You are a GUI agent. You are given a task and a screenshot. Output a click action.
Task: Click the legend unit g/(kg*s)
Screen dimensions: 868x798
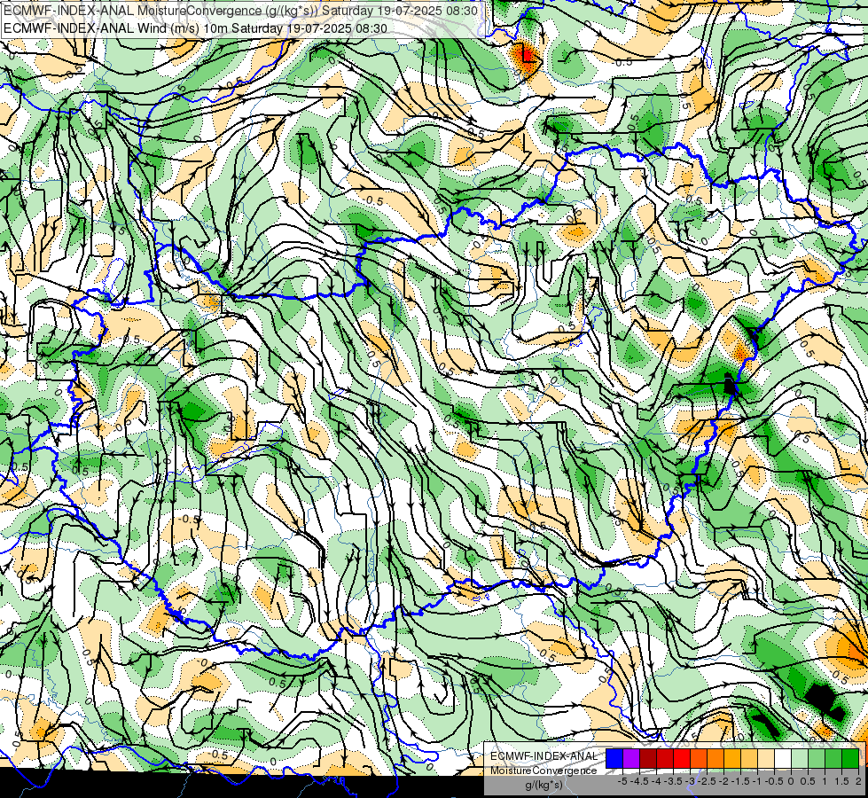[544, 786]
